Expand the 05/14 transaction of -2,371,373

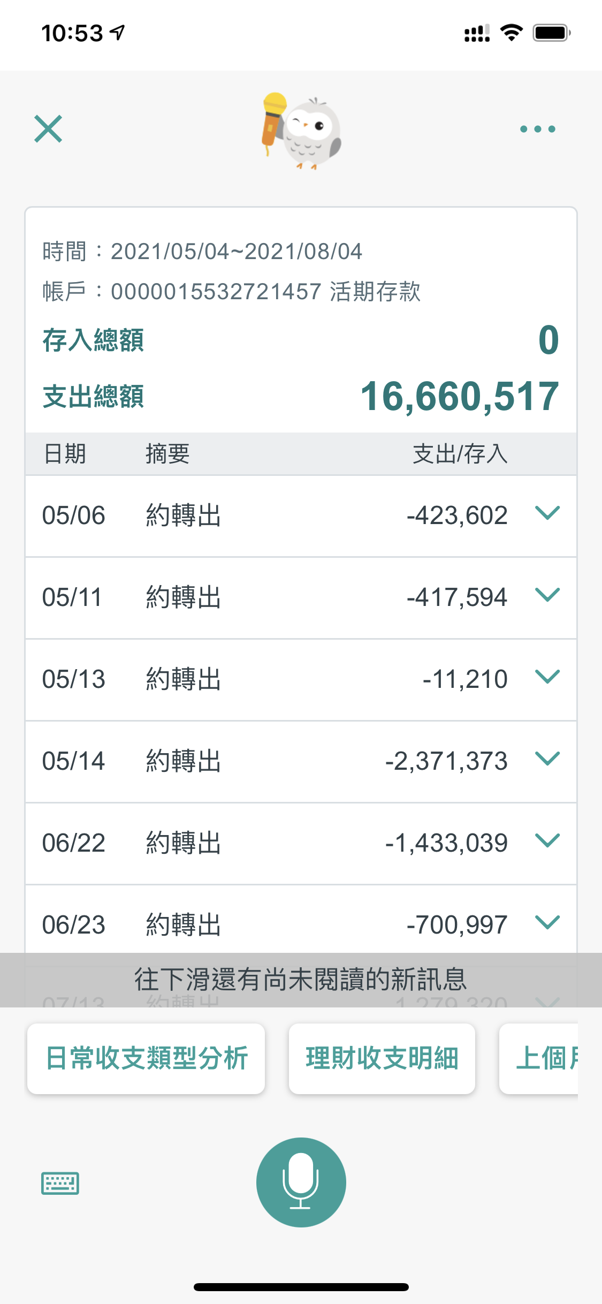(547, 759)
